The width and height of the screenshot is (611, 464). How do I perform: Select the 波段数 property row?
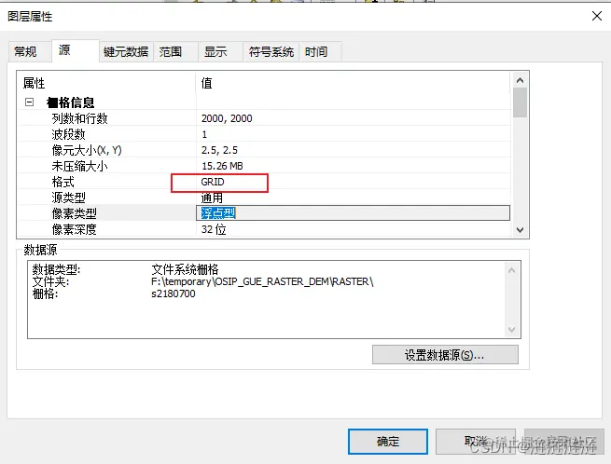coord(264,134)
